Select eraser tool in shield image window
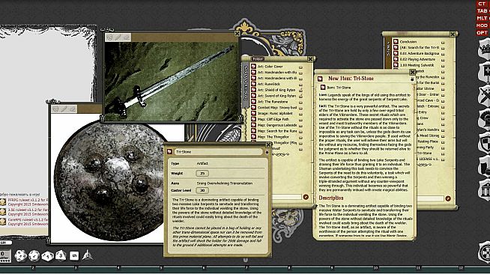Image resolution: width=490 pixels, height=274 pixels. click(73, 109)
